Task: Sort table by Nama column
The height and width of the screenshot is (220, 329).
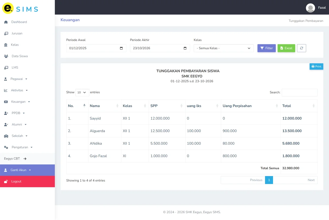Action: tap(105, 106)
